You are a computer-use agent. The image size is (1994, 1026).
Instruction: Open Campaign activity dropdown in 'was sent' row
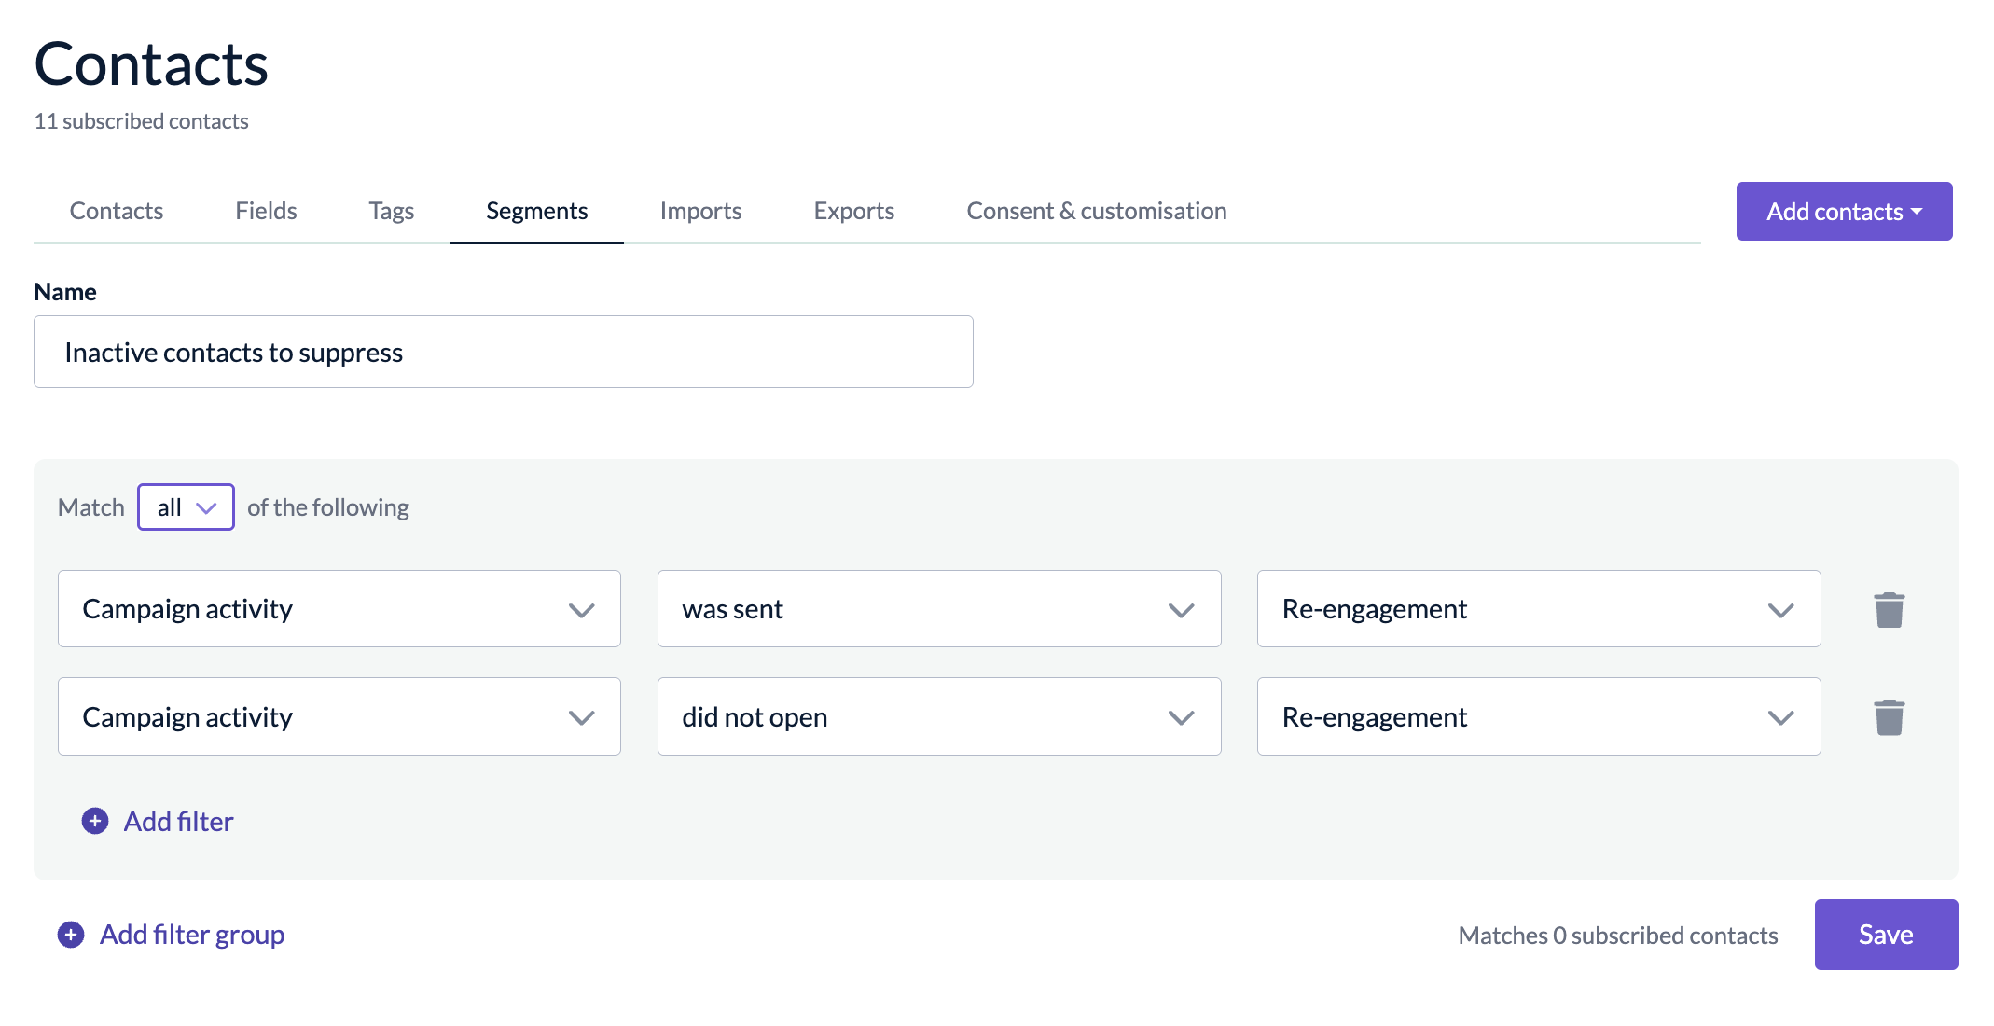click(339, 609)
